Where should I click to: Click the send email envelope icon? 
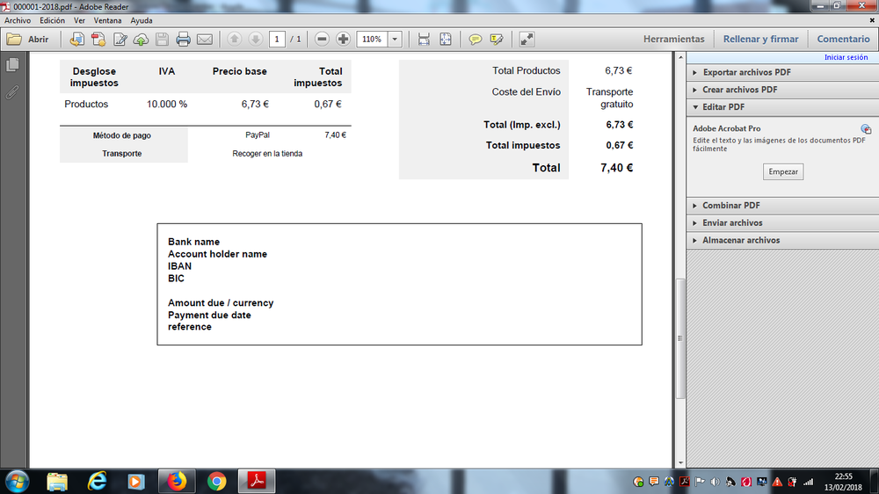coord(205,40)
